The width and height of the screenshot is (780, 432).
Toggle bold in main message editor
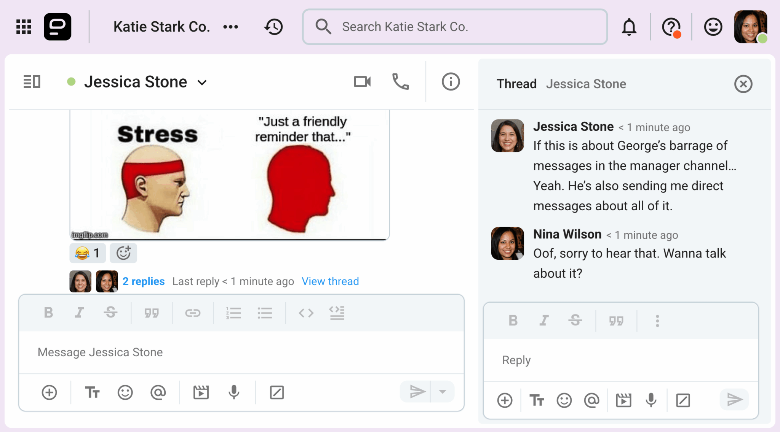point(48,313)
